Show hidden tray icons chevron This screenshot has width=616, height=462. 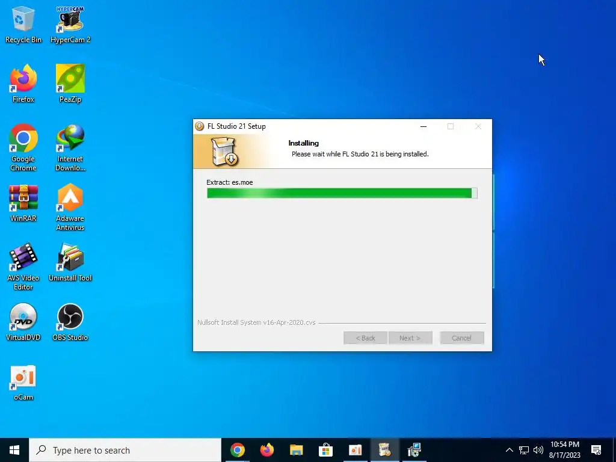click(x=509, y=450)
